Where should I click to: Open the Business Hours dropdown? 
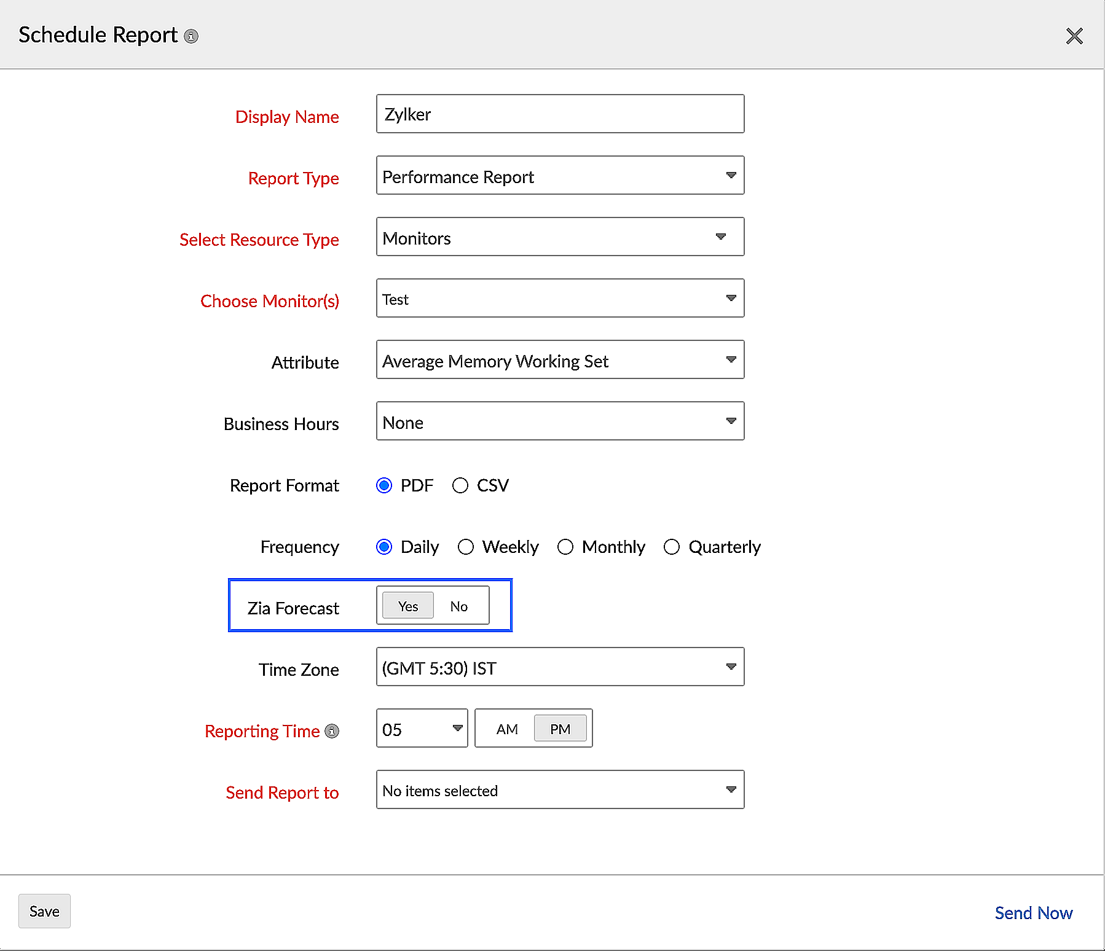click(731, 421)
